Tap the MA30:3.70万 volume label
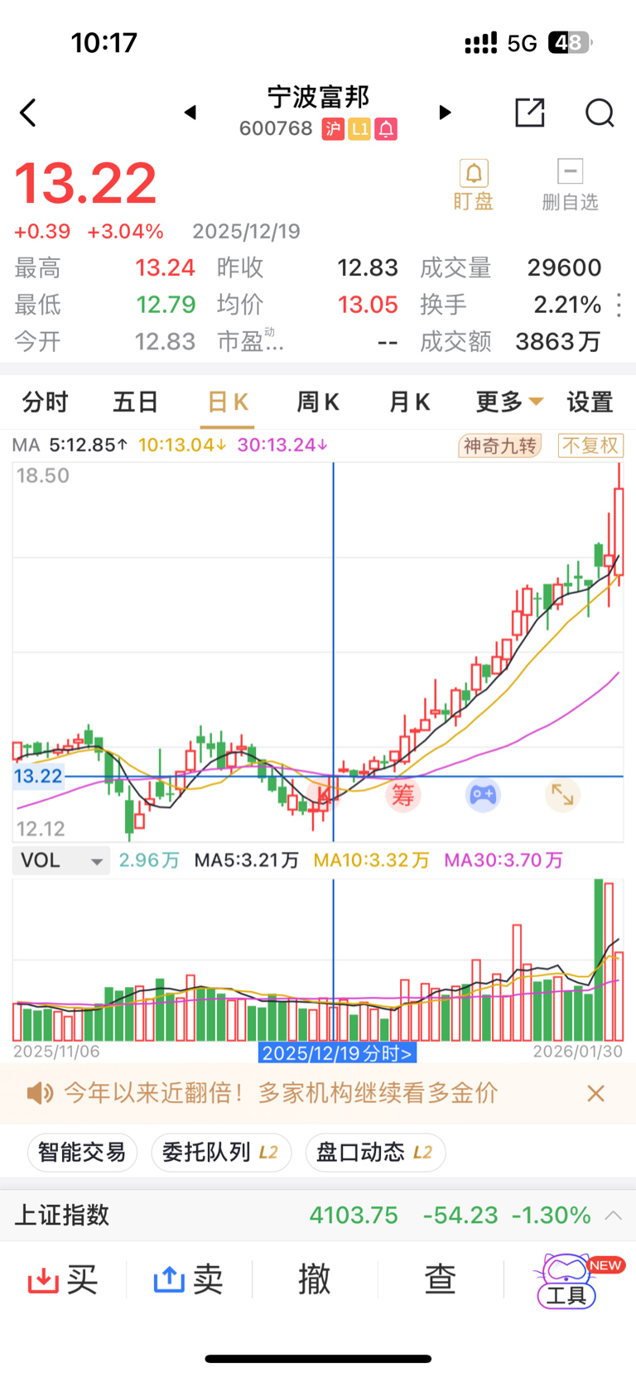The image size is (636, 1377). pos(503,861)
